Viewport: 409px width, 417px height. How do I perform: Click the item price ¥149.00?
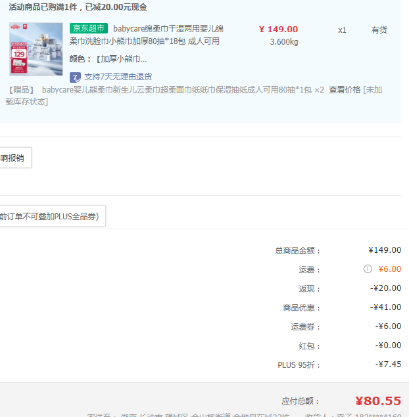278,30
